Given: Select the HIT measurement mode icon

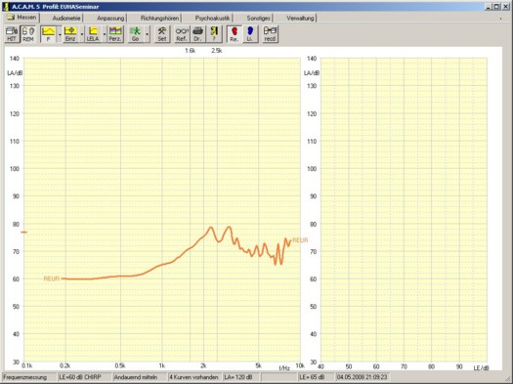Looking at the screenshot, I should (x=12, y=34).
